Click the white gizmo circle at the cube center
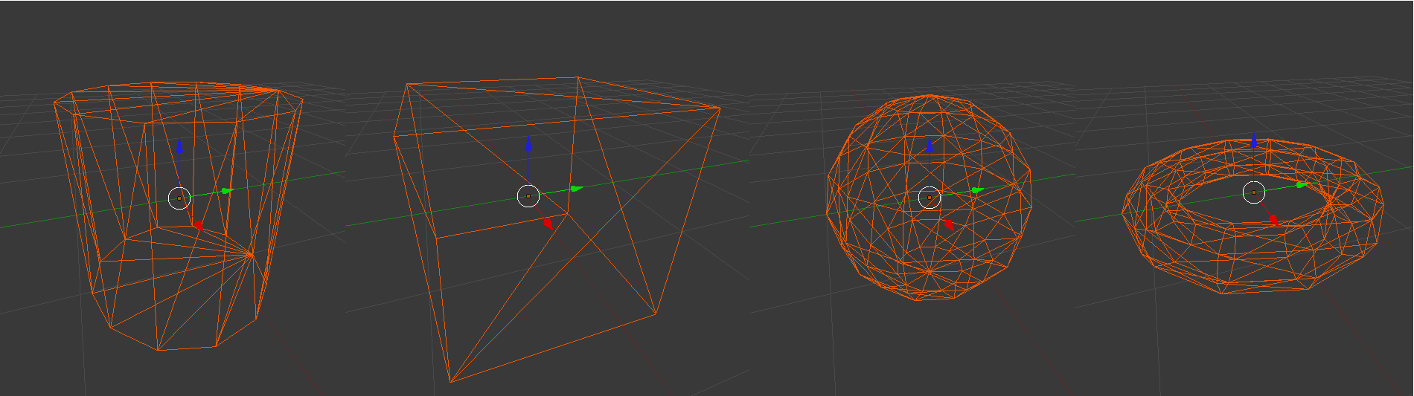This screenshot has height=396, width=1414. (528, 196)
